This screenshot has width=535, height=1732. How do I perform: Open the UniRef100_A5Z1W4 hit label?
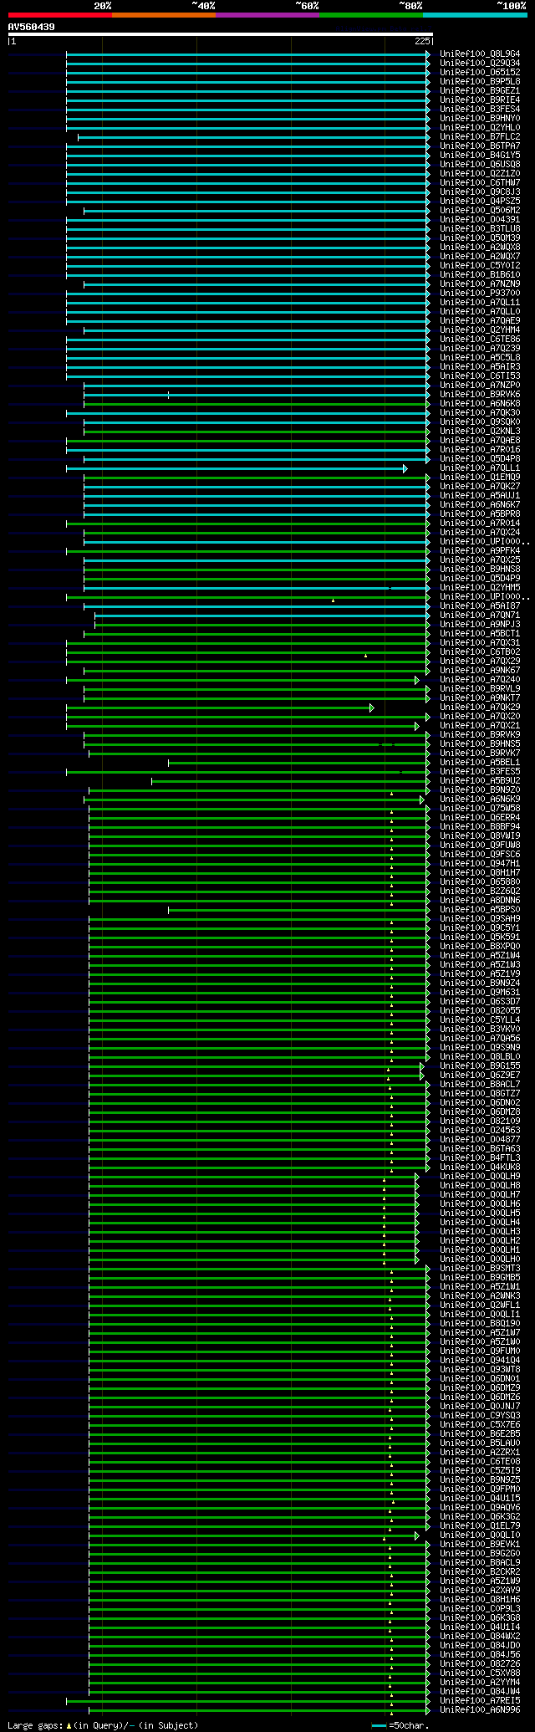pos(480,956)
